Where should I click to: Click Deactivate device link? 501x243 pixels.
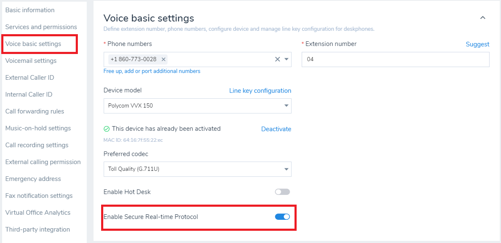pos(276,129)
